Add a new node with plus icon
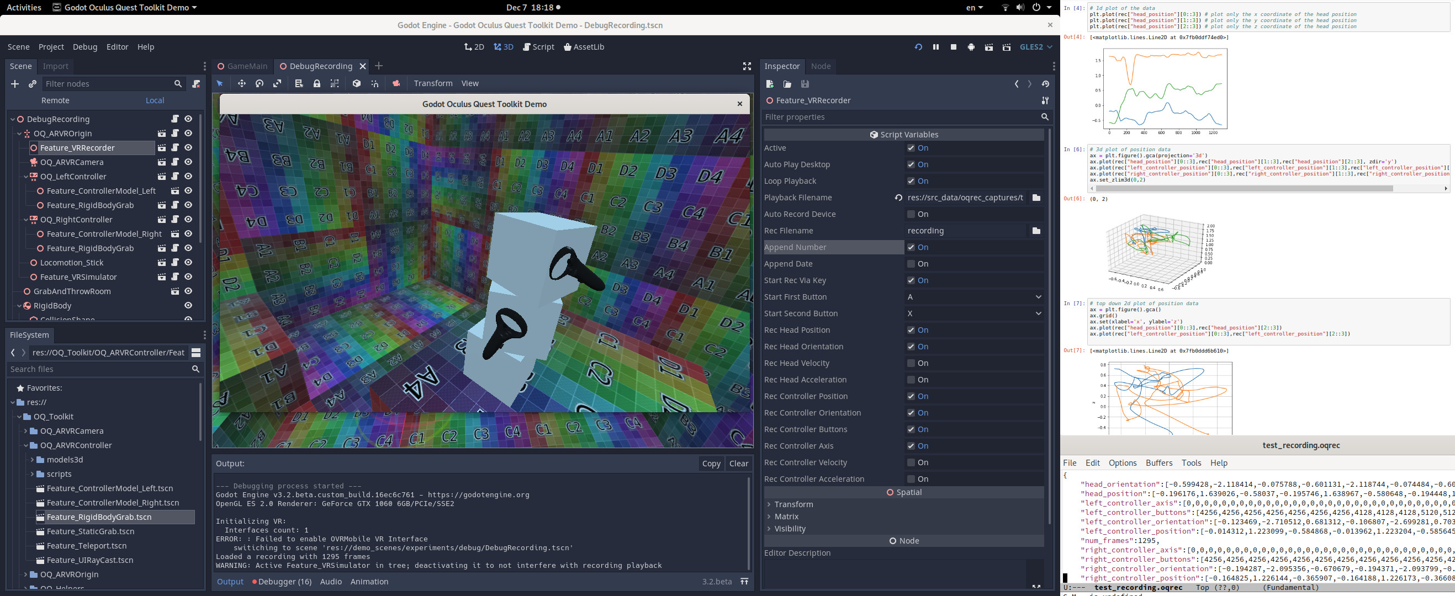This screenshot has height=596, width=1455. coord(15,83)
